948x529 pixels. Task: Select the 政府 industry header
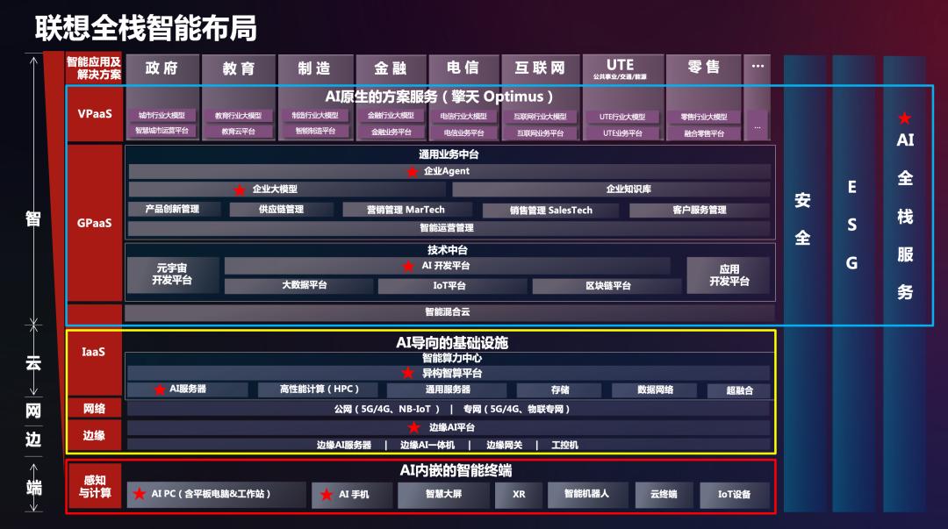(x=162, y=68)
